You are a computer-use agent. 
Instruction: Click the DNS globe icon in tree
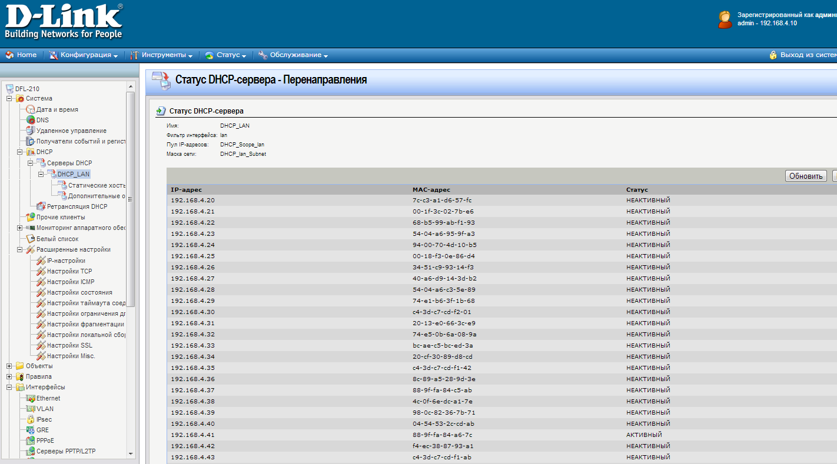click(x=31, y=120)
